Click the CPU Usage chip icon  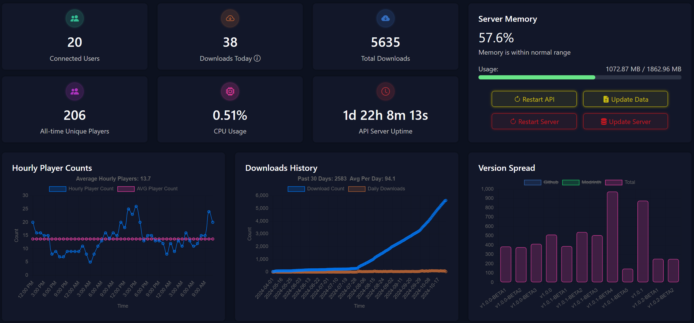pos(230,91)
